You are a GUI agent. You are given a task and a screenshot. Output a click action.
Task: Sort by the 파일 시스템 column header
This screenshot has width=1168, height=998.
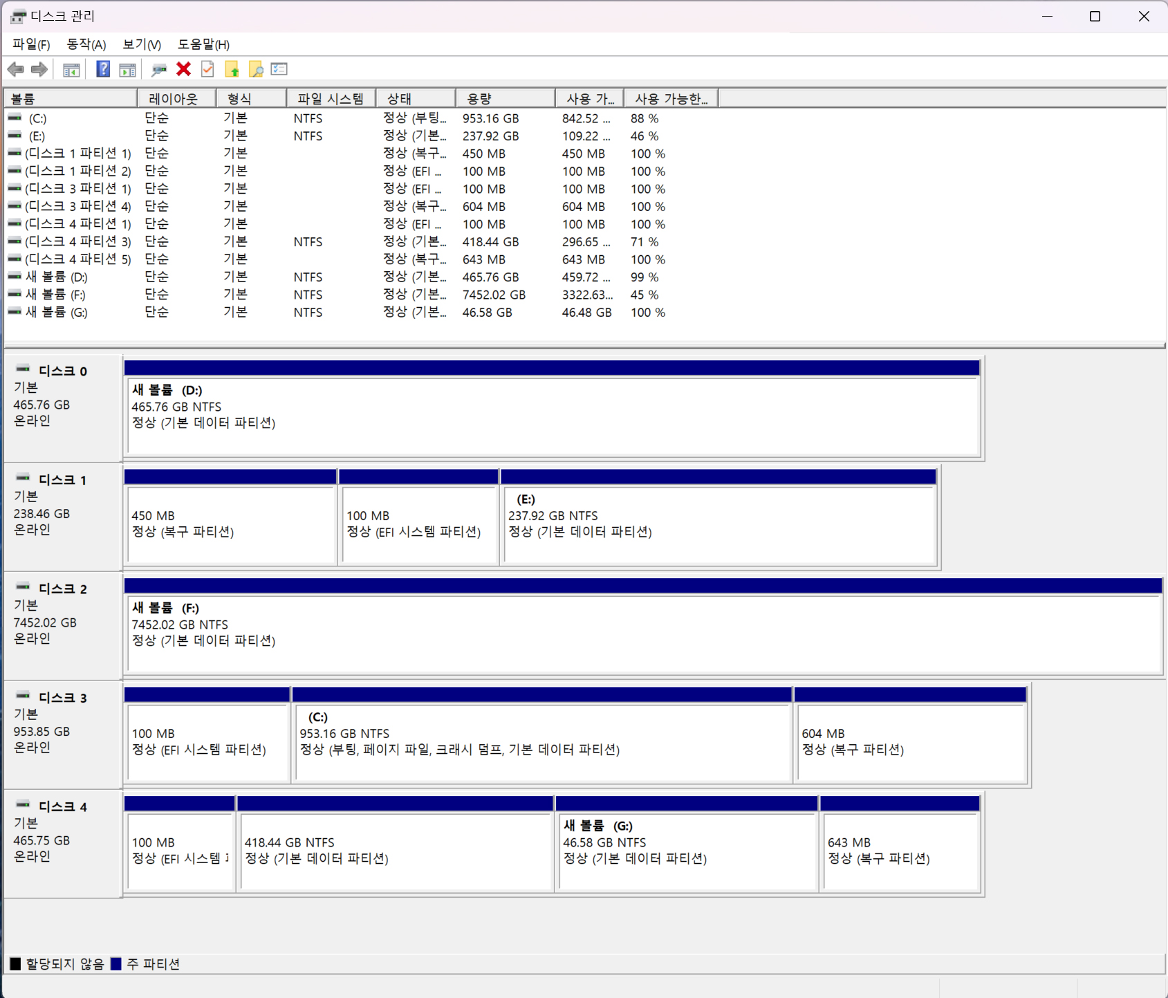point(331,99)
